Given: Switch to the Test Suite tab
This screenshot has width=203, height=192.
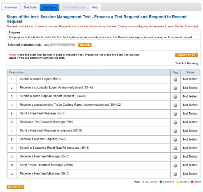Looking at the screenshot, I should (30, 7).
